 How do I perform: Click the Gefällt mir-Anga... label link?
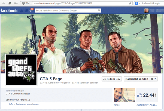click(147, 105)
